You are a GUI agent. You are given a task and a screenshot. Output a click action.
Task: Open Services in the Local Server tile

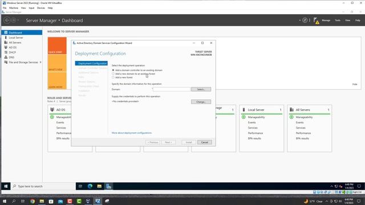253,128
